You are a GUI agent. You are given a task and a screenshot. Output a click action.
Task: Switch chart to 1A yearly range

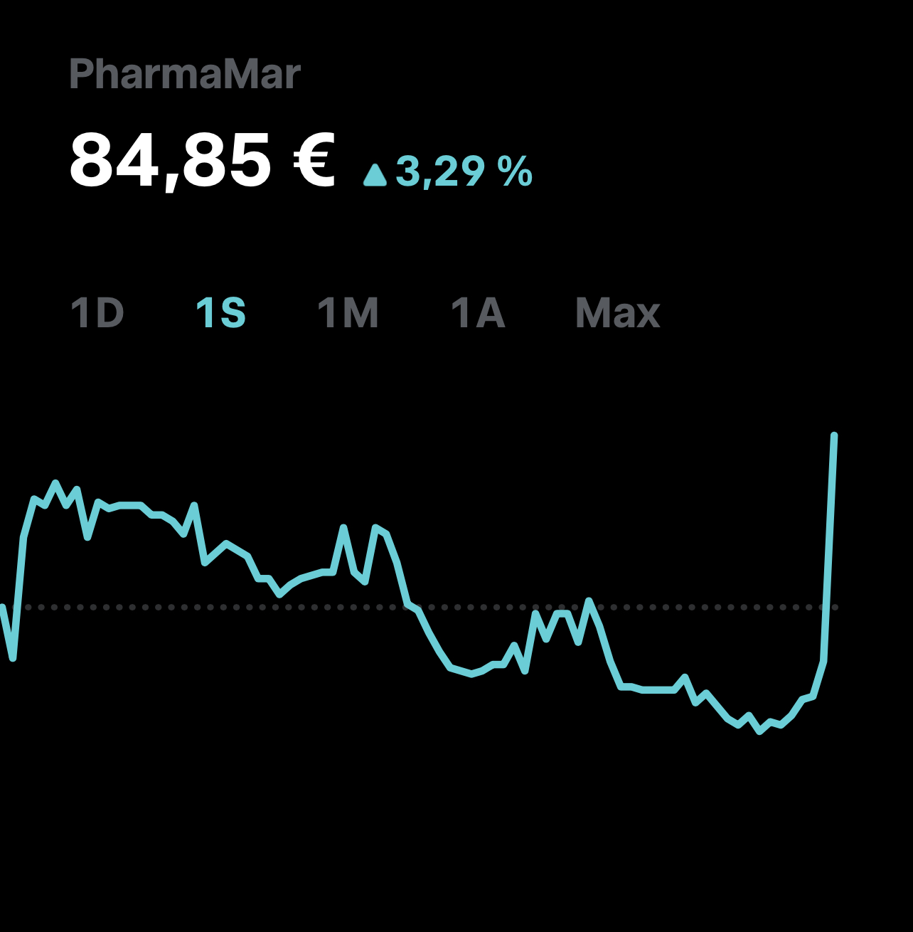coord(478,313)
